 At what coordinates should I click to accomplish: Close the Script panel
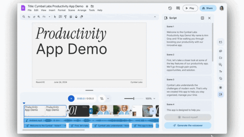click(x=209, y=18)
